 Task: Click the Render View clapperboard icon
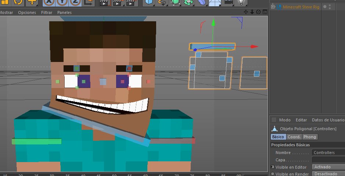click(x=105, y=2)
